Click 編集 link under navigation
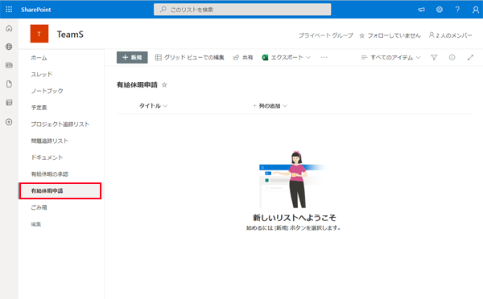Viewport: 483px width, 299px height. point(36,224)
